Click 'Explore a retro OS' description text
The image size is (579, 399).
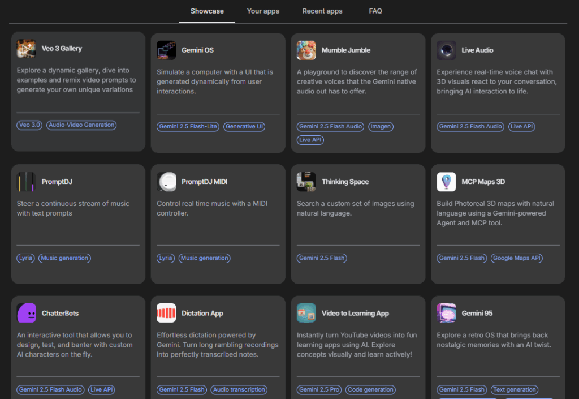coord(494,340)
